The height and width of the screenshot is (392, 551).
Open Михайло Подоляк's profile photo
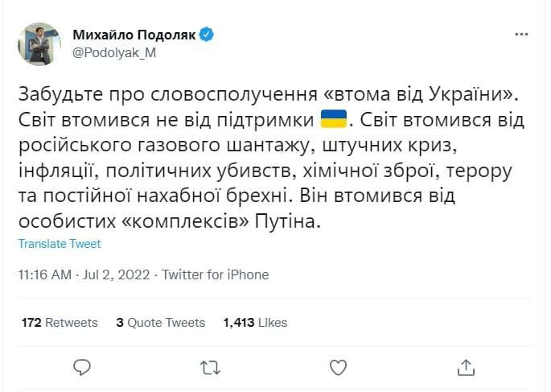pyautogui.click(x=39, y=44)
